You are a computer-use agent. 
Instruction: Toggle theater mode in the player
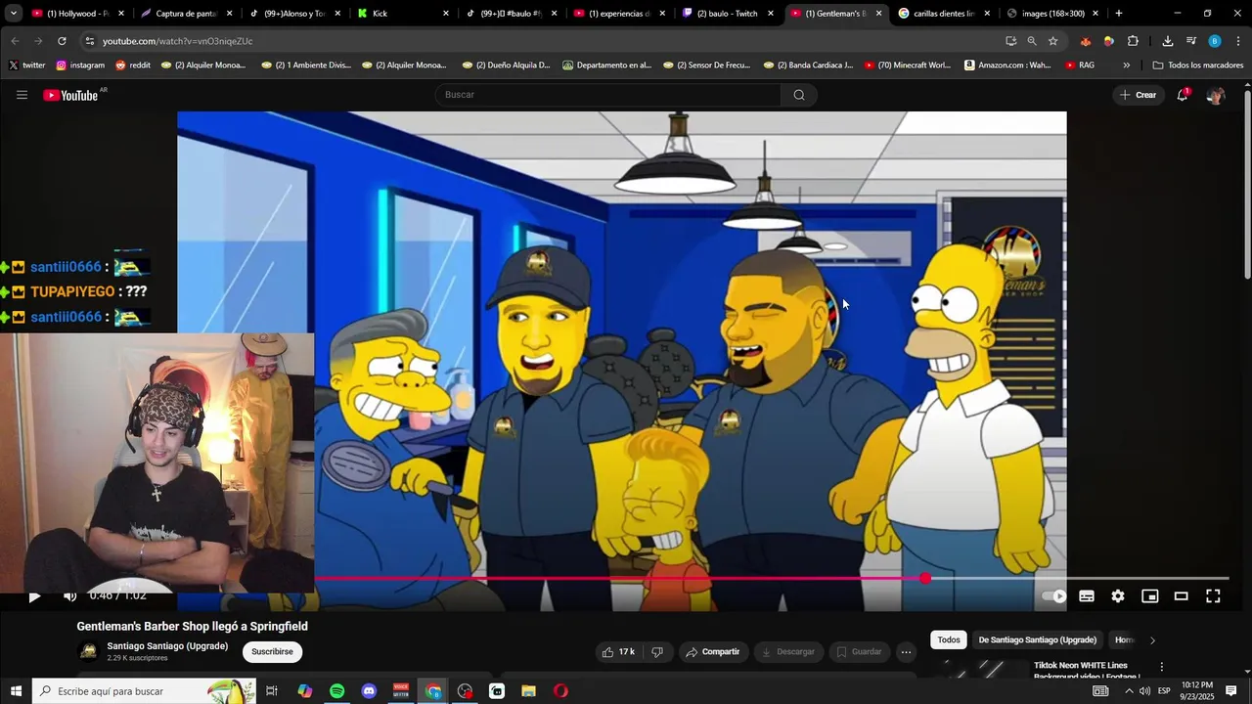[x=1182, y=596]
